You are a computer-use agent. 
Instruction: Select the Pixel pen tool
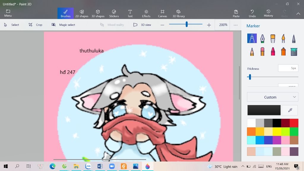tap(294, 38)
